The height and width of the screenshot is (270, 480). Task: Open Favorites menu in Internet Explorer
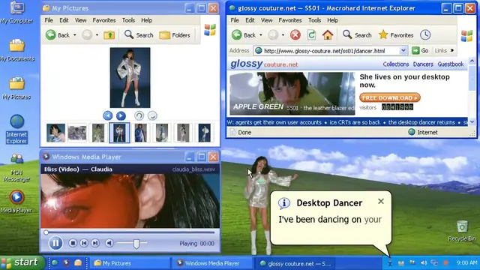pyautogui.click(x=290, y=20)
